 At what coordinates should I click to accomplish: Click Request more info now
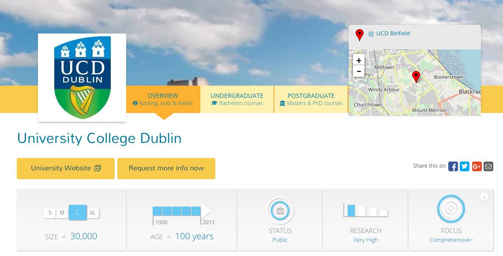[166, 168]
